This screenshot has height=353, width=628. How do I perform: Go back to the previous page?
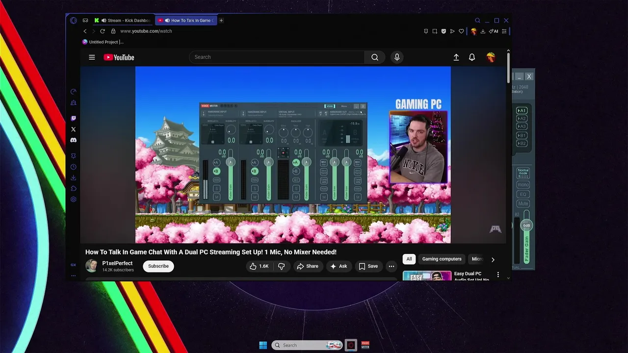85,31
